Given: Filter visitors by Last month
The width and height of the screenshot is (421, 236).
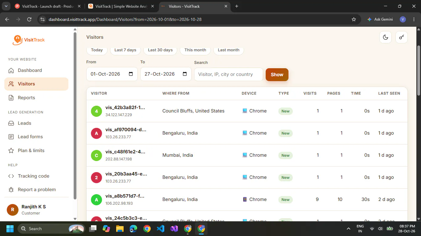Looking at the screenshot, I should 228,50.
